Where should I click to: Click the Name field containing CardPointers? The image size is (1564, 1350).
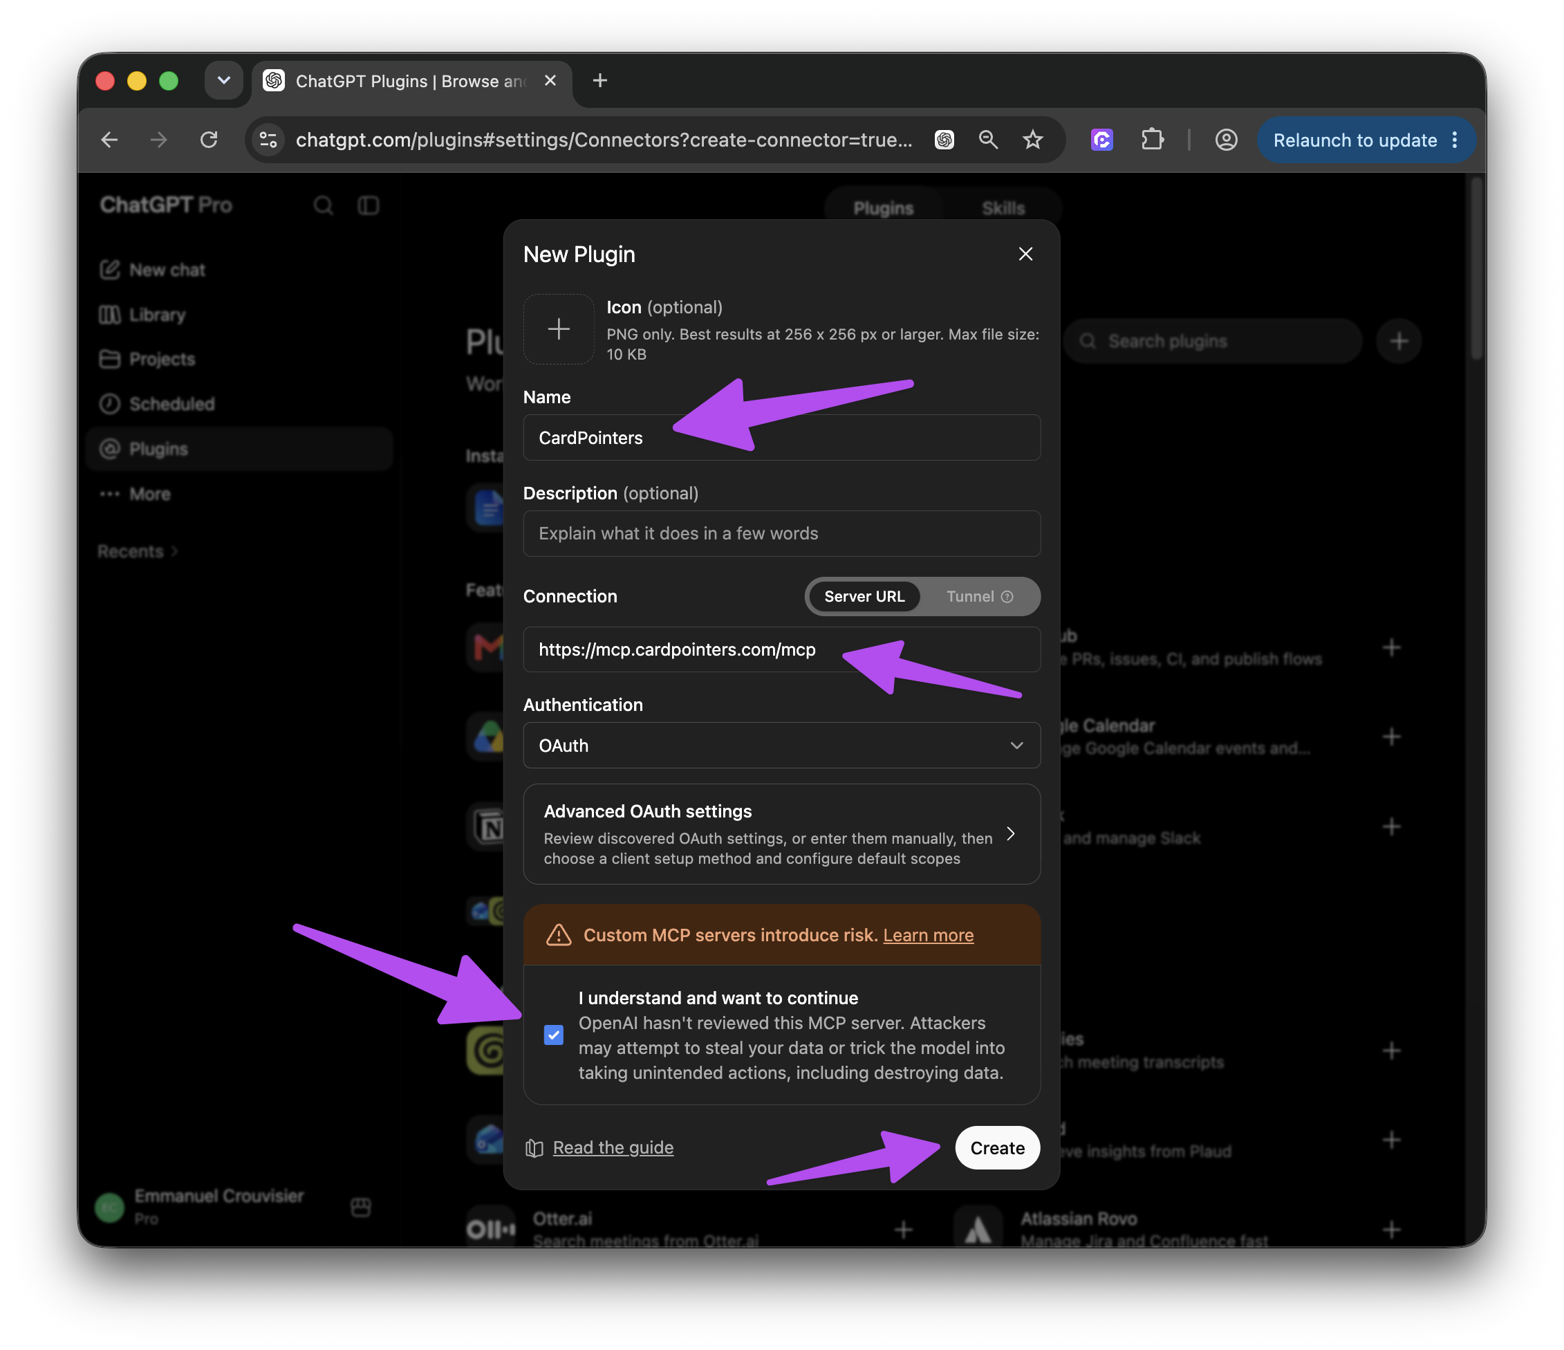point(781,438)
